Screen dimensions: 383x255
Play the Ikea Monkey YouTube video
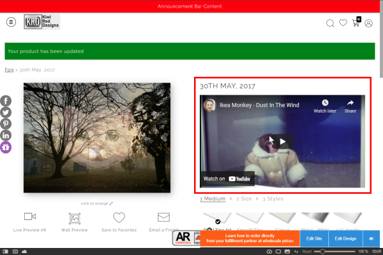(x=282, y=141)
